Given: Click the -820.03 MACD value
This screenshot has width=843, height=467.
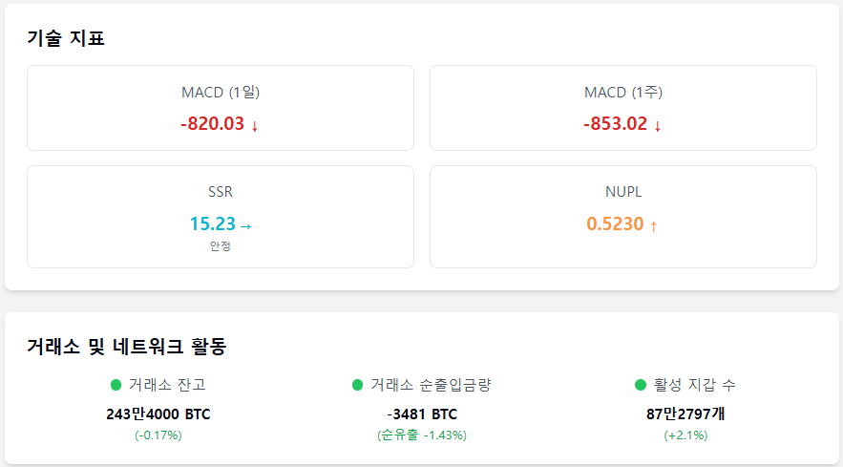Looking at the screenshot, I should click(212, 124).
